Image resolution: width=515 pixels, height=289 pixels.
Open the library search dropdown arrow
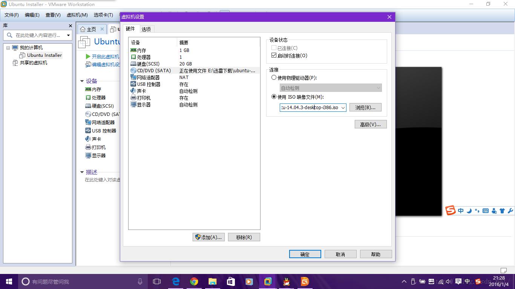(x=68, y=35)
